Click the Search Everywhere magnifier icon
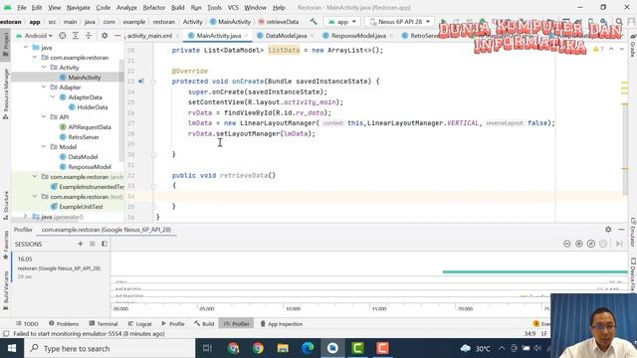Image resolution: width=637 pixels, height=358 pixels. pos(619,22)
